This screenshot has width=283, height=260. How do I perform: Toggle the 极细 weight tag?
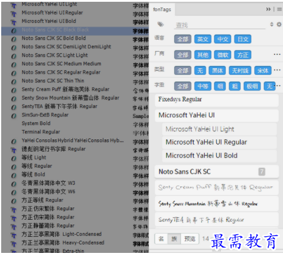[252, 86]
